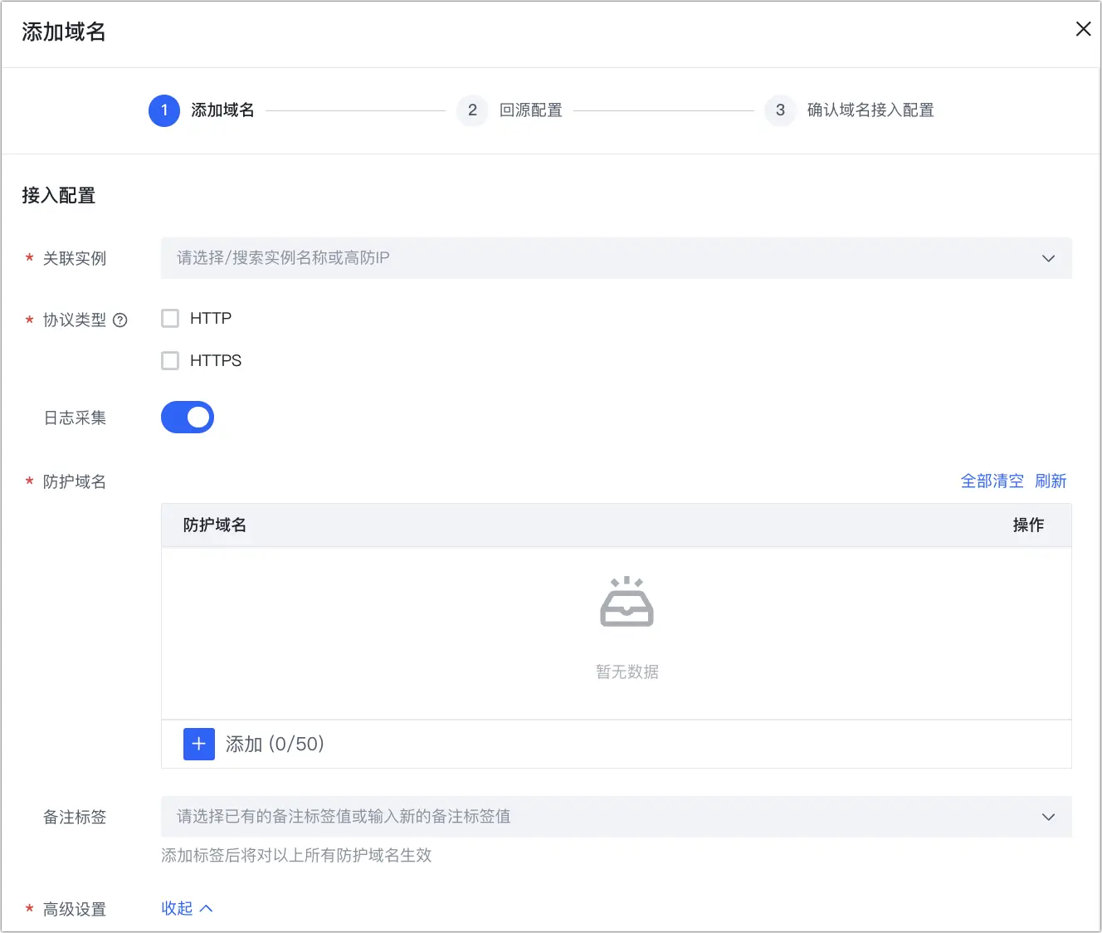Click the hint 添加标签后将对以上所有防护域名生效
1102x933 pixels.
[296, 856]
